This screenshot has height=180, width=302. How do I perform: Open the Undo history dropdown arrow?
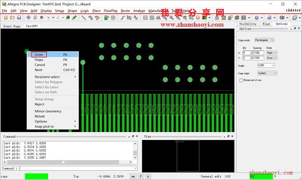(53, 17)
